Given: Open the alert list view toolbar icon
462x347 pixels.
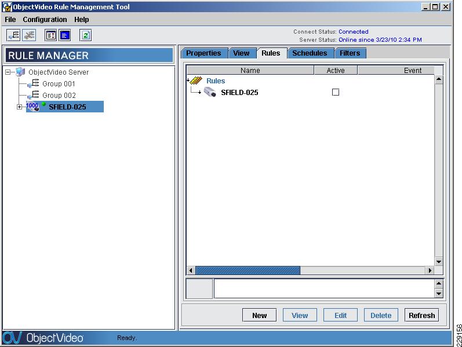Looking at the screenshot, I should (50, 35).
